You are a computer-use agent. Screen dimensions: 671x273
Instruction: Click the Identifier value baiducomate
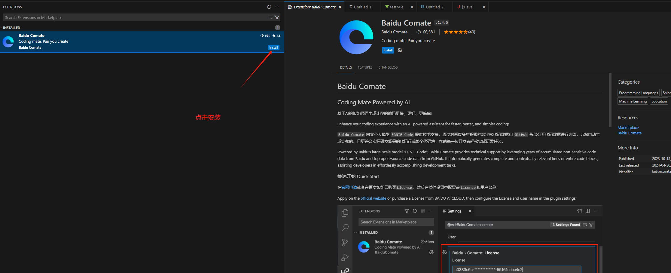pyautogui.click(x=661, y=172)
